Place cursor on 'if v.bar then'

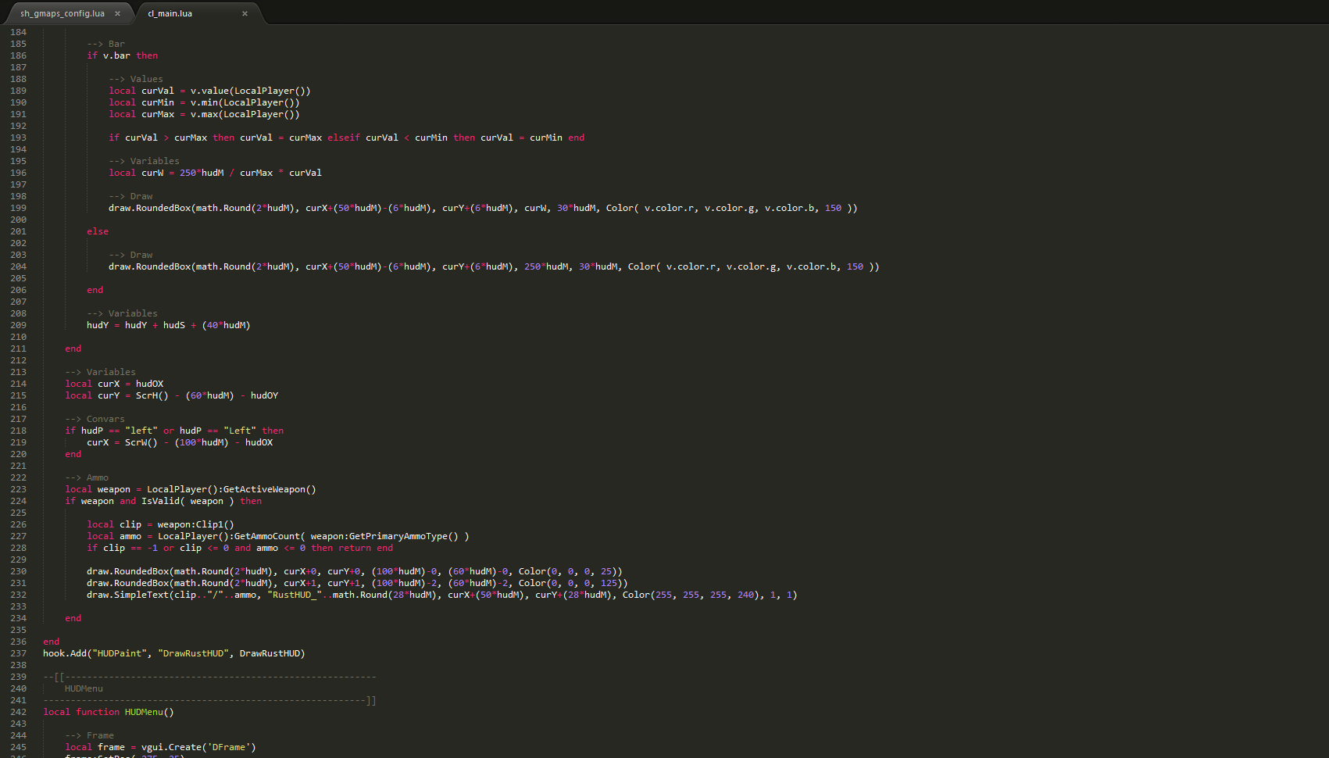[122, 55]
